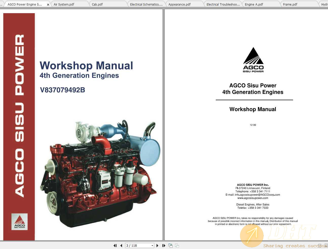This screenshot has width=328, height=249.
Task: Go to the previous page
Action: point(121,245)
